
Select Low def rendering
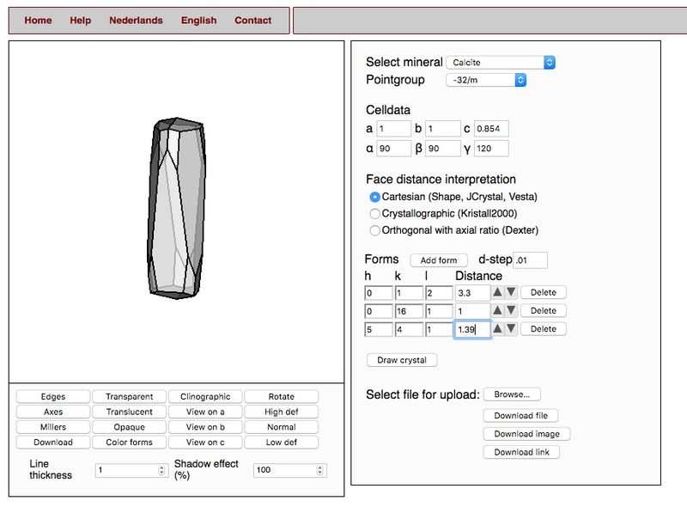point(282,443)
